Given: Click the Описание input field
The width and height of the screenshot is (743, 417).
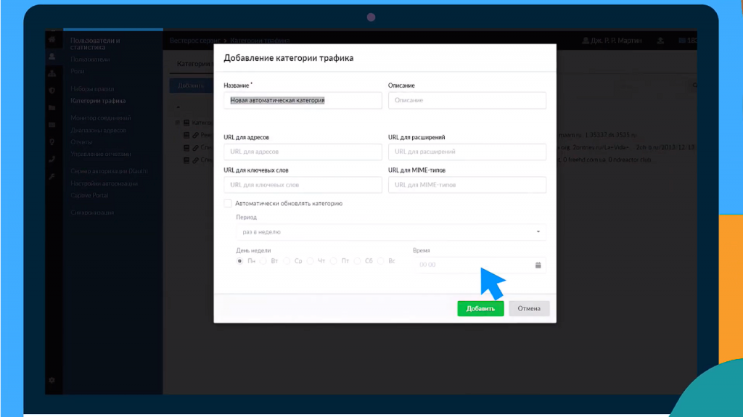Looking at the screenshot, I should [x=467, y=101].
